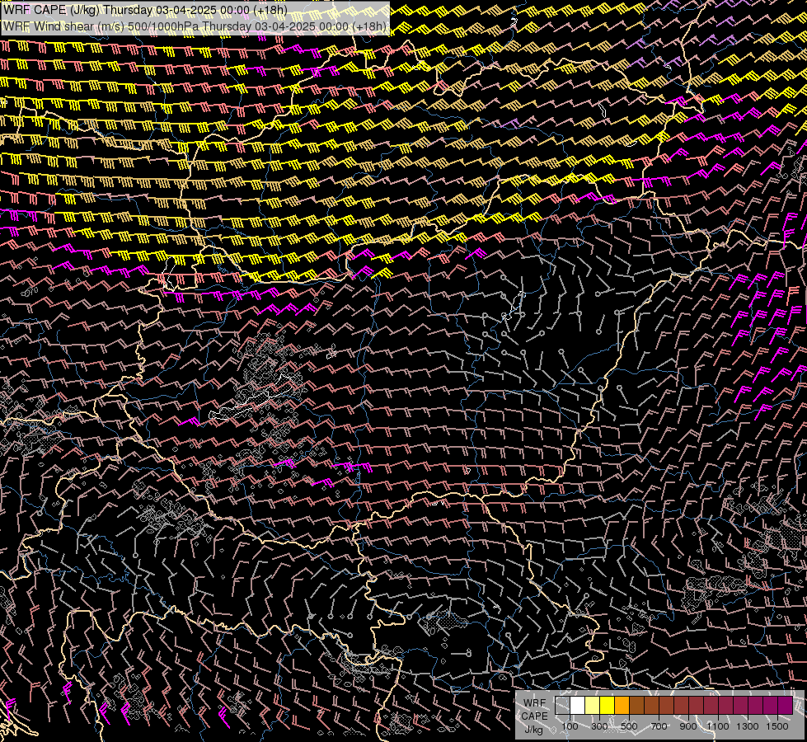Select the transparent first legend swatch
The height and width of the screenshot is (742, 807).
click(562, 705)
